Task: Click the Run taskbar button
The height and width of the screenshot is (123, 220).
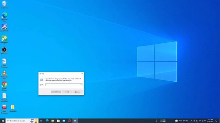Action: [x=75, y=121]
